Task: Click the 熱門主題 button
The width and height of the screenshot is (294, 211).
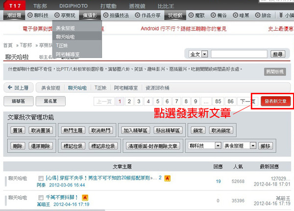Action: tap(73, 130)
